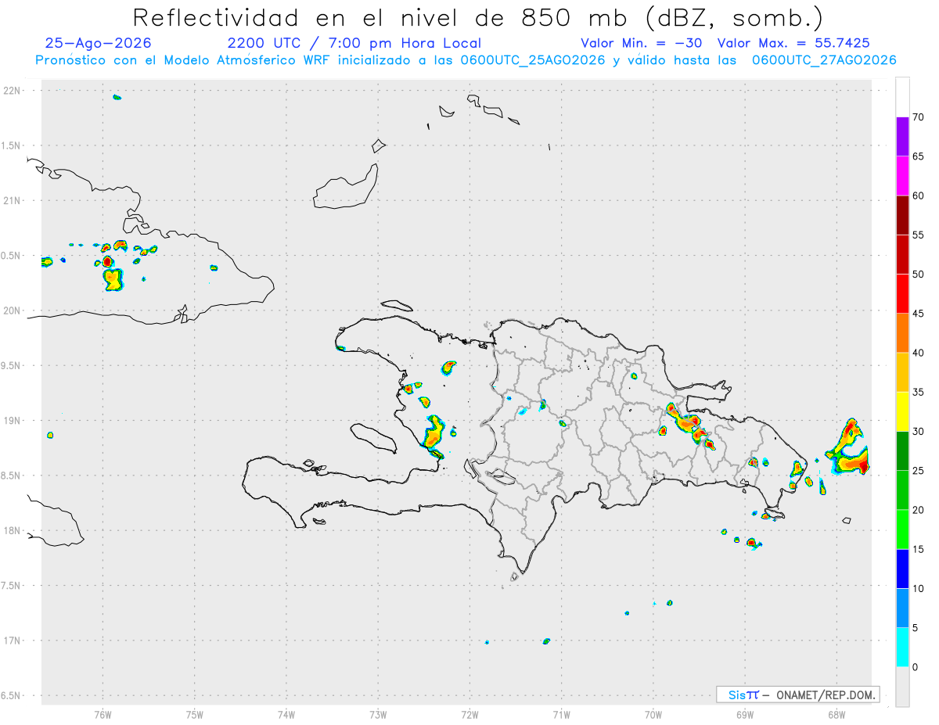
Task: Click the '0600UTC_27AGO2026' valid-until timestamp
Action: pyautogui.click(x=824, y=60)
